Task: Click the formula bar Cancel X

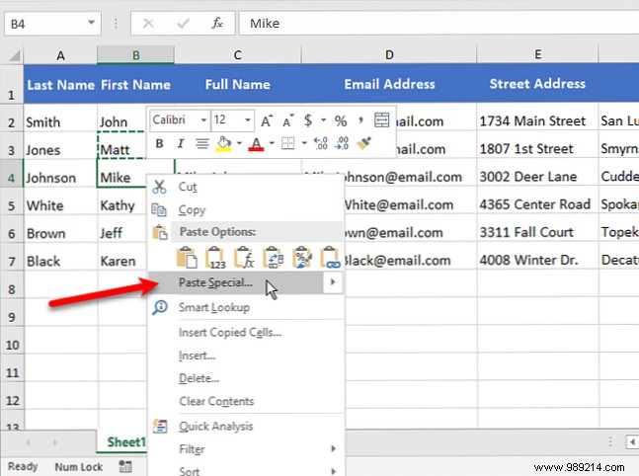Action: pos(148,24)
